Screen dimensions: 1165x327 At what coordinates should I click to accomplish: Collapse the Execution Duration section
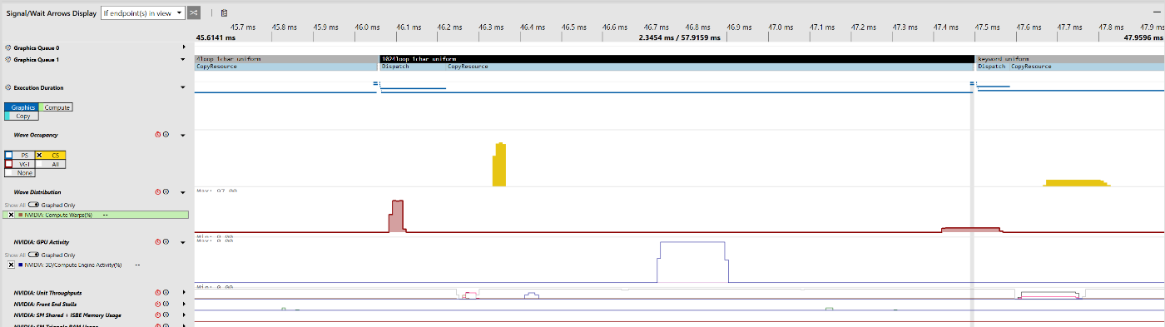[x=183, y=87]
